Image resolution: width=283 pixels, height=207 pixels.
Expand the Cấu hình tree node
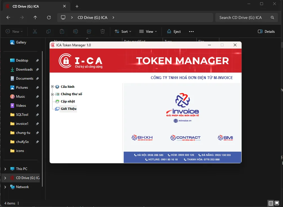tap(52, 87)
